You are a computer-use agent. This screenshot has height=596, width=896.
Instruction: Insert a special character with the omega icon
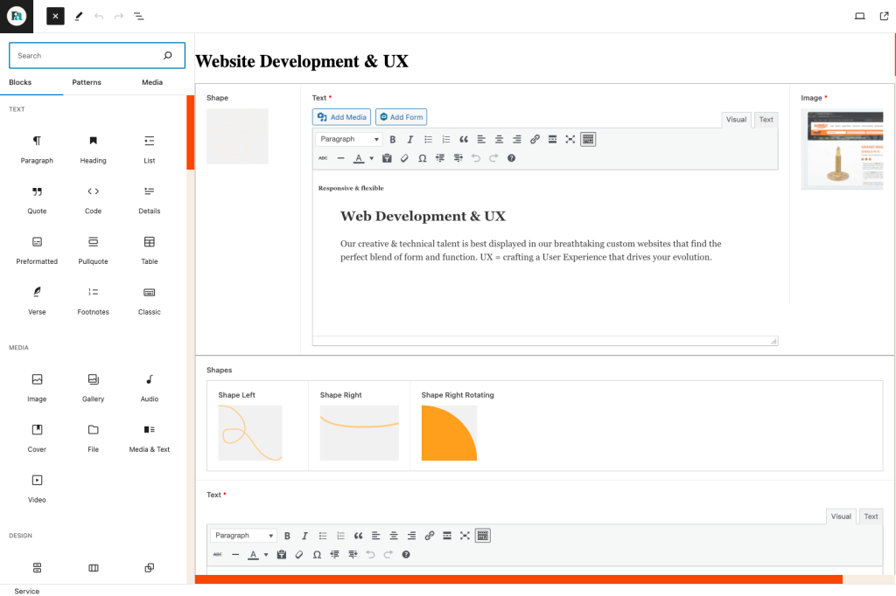click(x=422, y=158)
